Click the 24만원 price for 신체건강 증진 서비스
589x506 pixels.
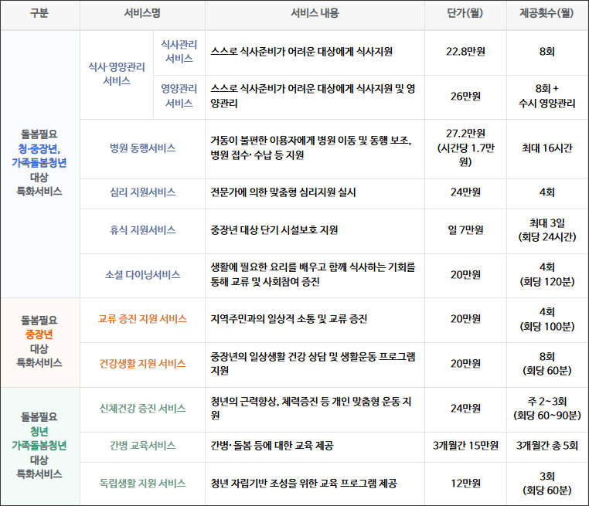point(465,409)
